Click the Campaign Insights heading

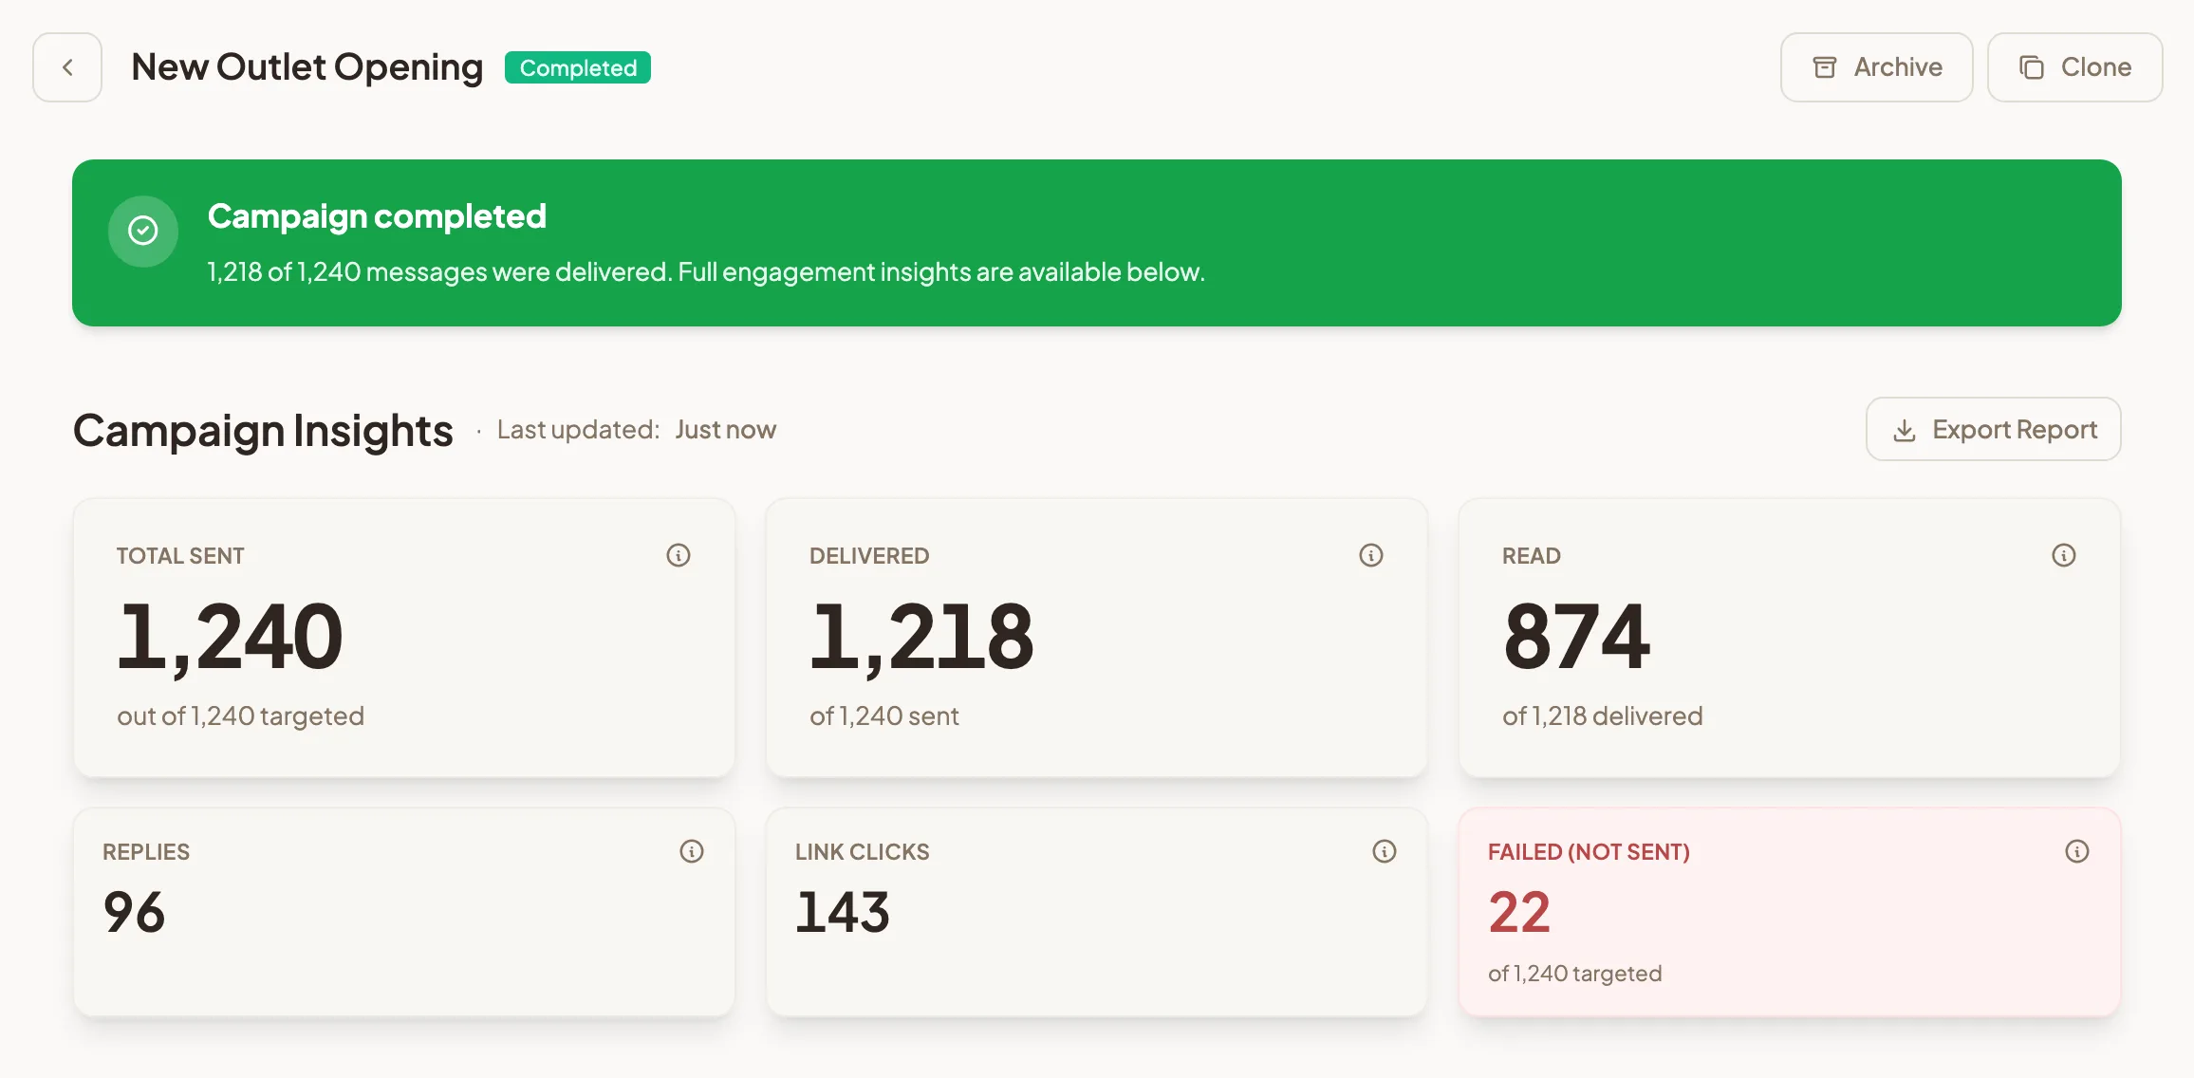click(263, 431)
